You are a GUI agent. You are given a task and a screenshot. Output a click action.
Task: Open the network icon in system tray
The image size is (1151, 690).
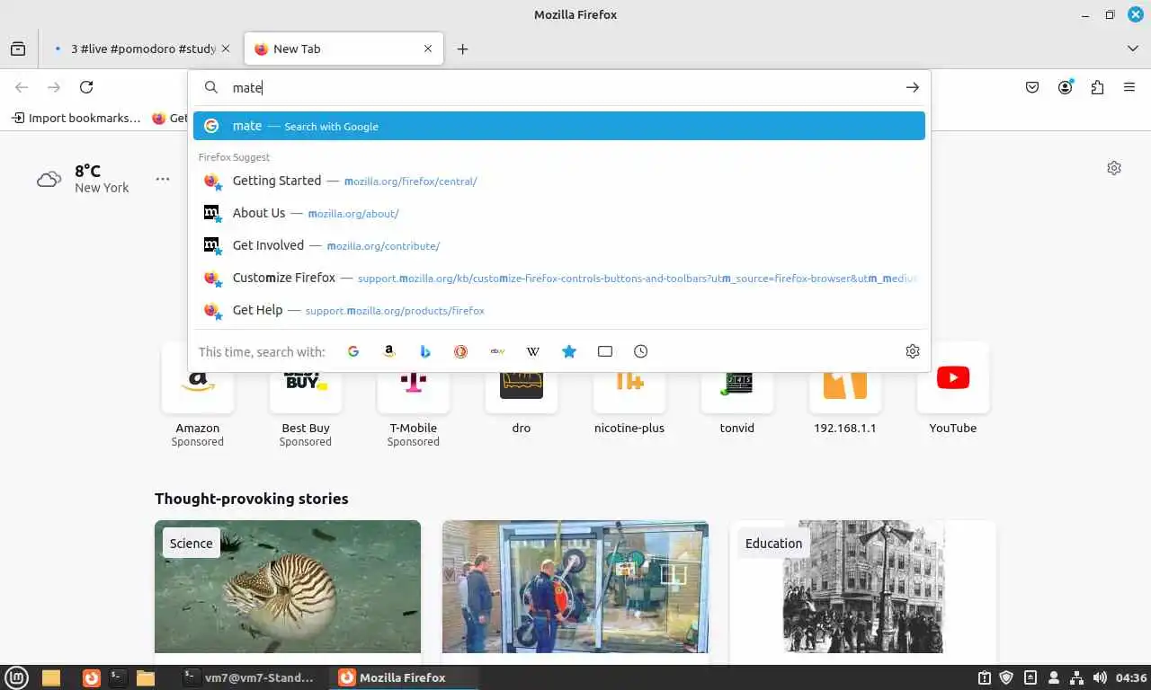1076,677
